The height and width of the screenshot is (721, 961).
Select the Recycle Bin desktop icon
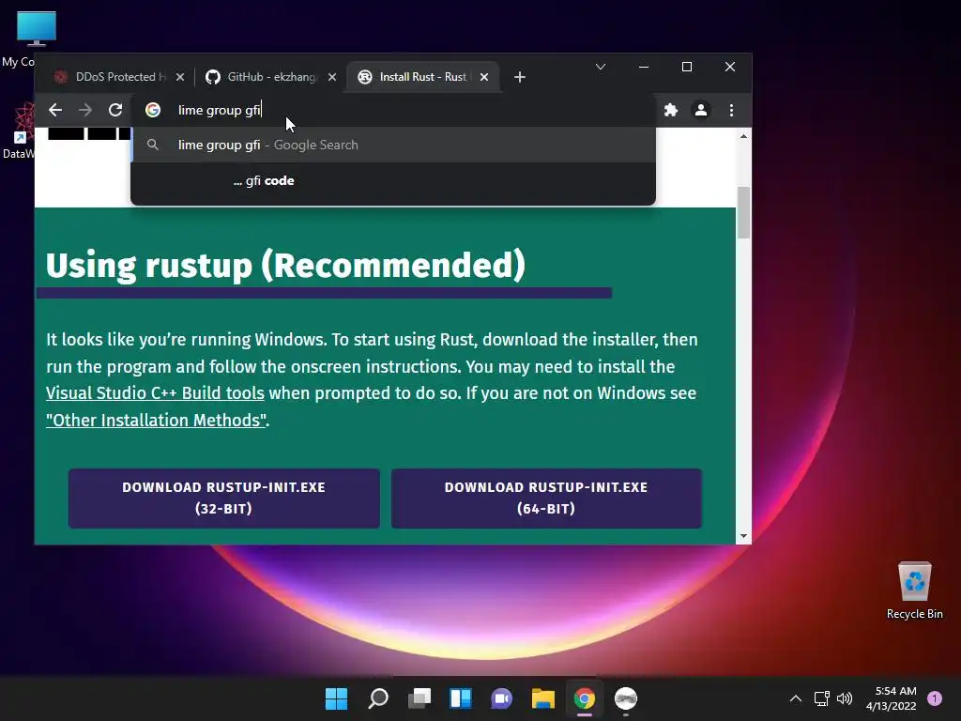click(x=914, y=591)
